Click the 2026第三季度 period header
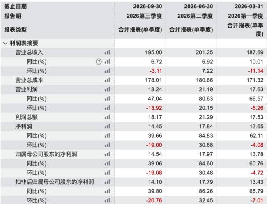This screenshot has width=267, height=204. point(144,16)
